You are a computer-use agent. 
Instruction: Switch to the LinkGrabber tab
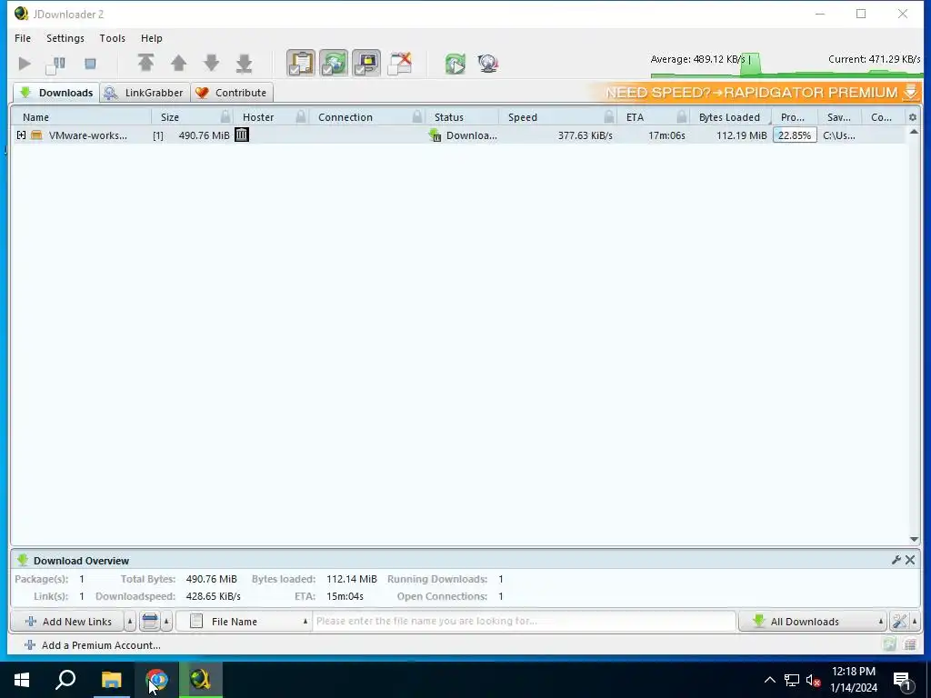145,93
